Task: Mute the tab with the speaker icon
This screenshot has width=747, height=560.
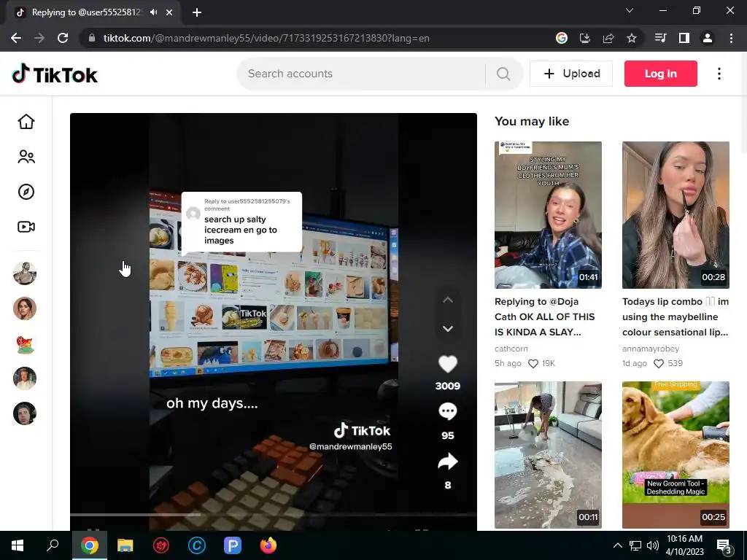Action: coord(153,12)
